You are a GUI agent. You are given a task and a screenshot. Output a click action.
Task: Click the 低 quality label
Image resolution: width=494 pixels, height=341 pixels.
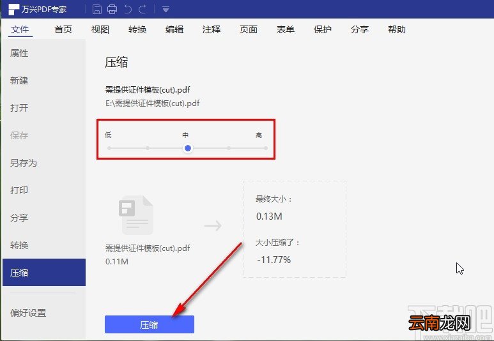[x=109, y=135]
